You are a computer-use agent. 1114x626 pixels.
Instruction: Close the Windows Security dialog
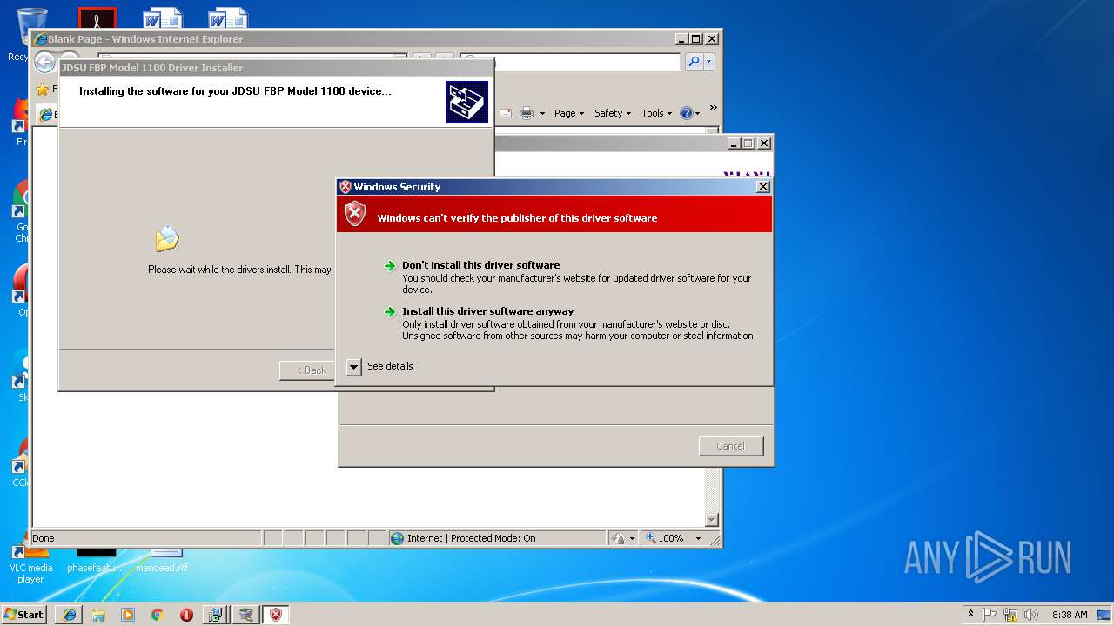[x=763, y=187]
